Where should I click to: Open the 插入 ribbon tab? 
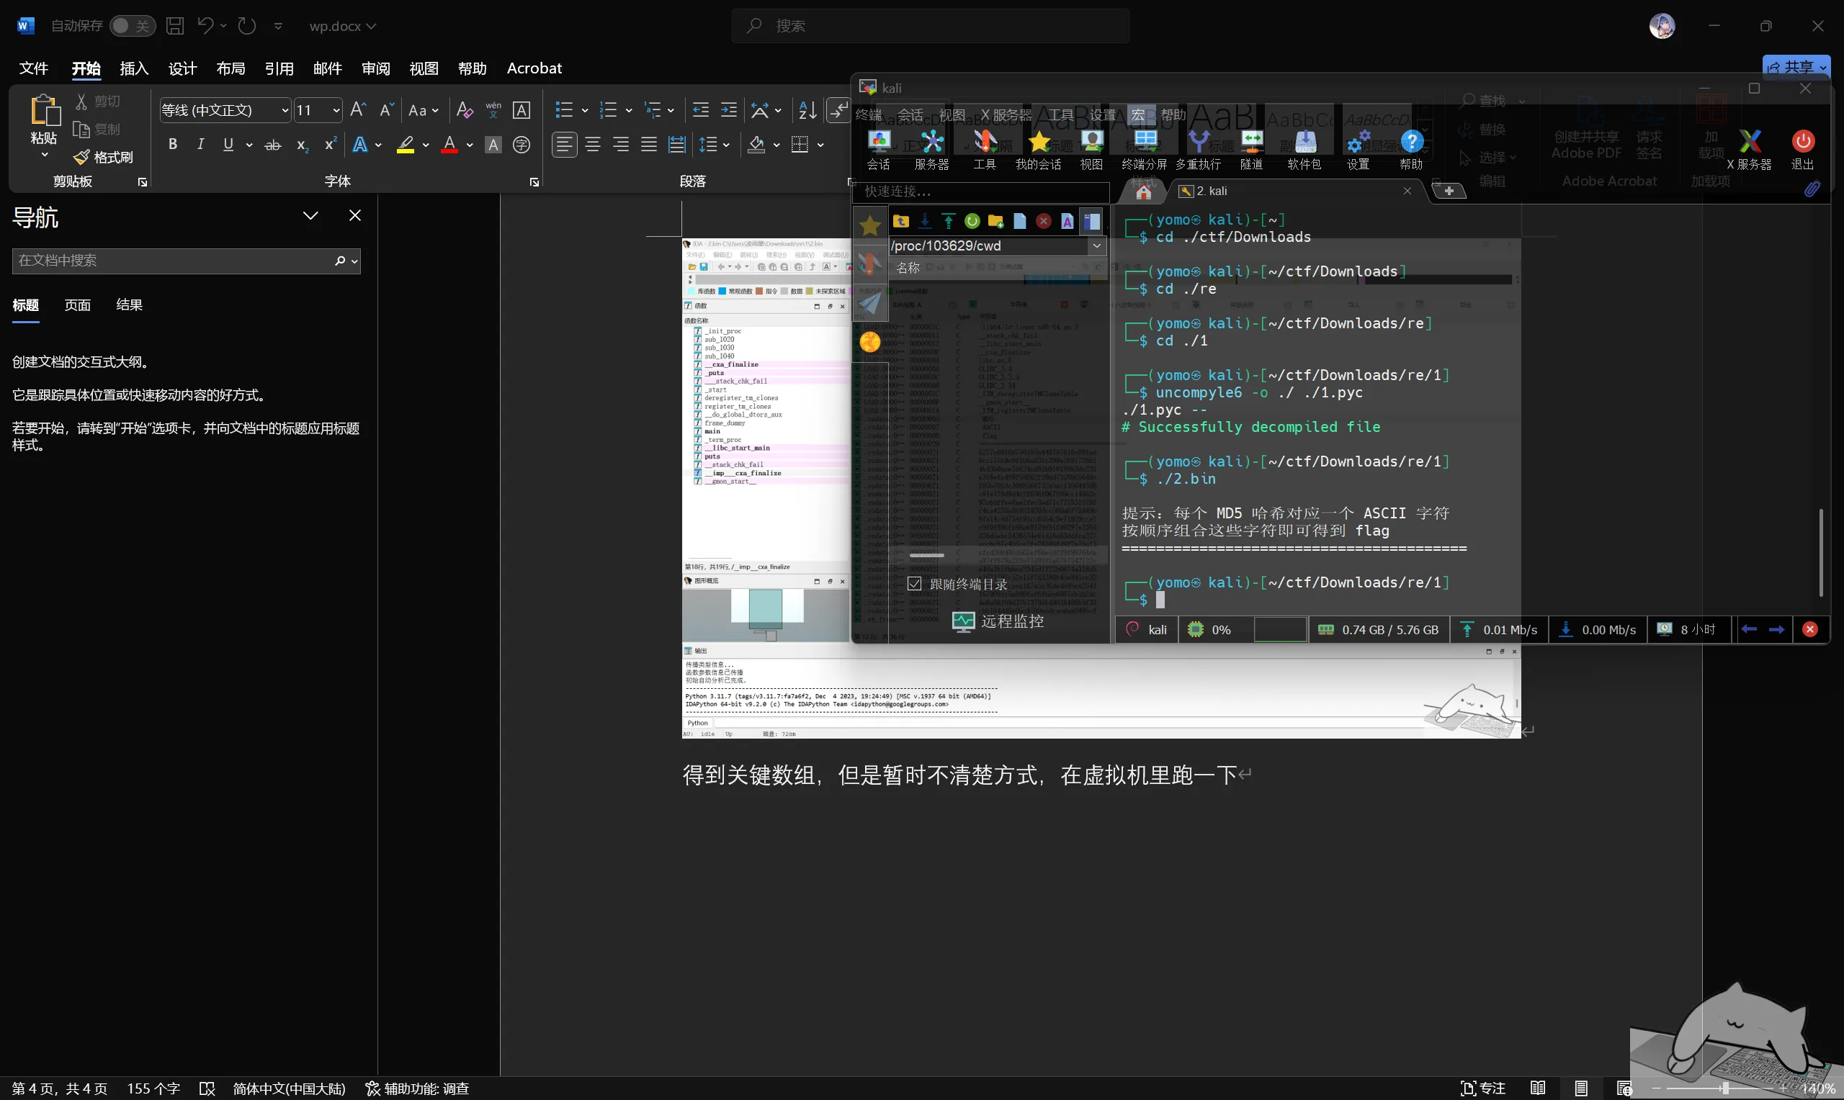[134, 68]
